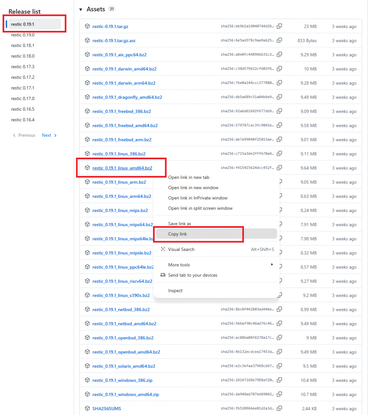The image size is (377, 415).
Task: Download restic_0.19.1_windows_amd64.zip
Action: tap(125, 394)
